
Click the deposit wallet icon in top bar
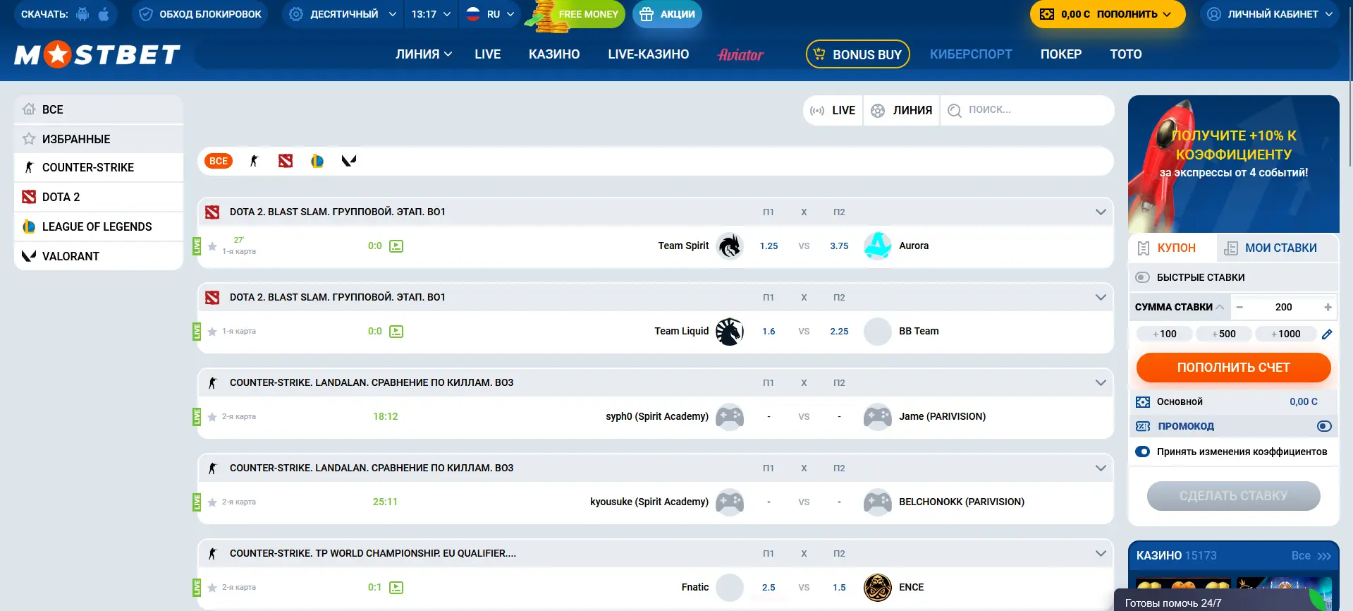coord(1047,14)
